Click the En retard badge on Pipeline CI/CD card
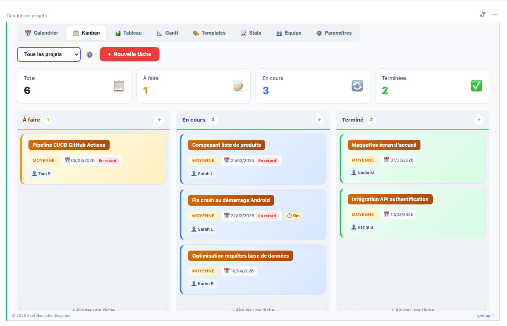Image resolution: width=507 pixels, height=326 pixels. point(108,160)
